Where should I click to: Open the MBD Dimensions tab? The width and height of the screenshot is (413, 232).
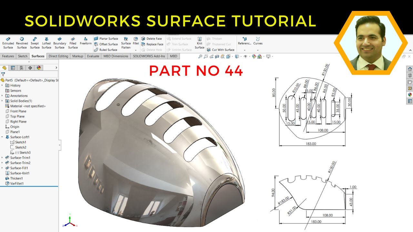[116, 56]
